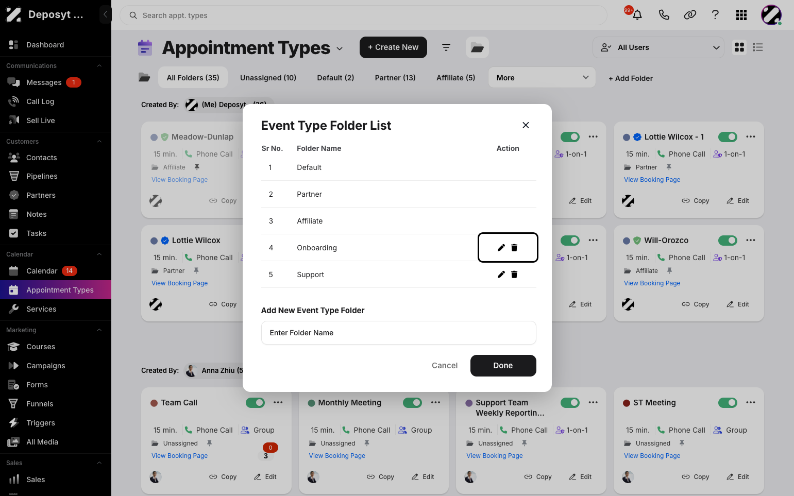Open the apps grid icon in header
The height and width of the screenshot is (496, 794).
pos(741,15)
